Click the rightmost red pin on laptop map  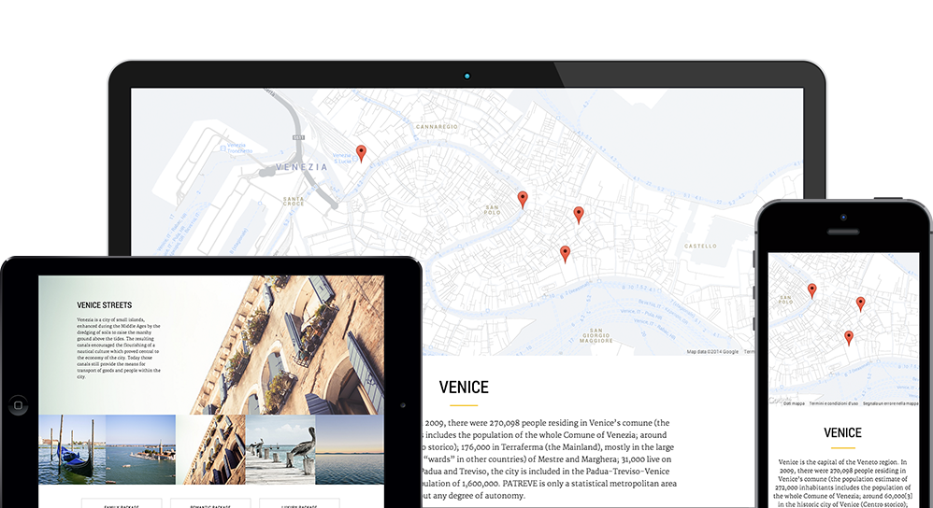[x=579, y=215]
